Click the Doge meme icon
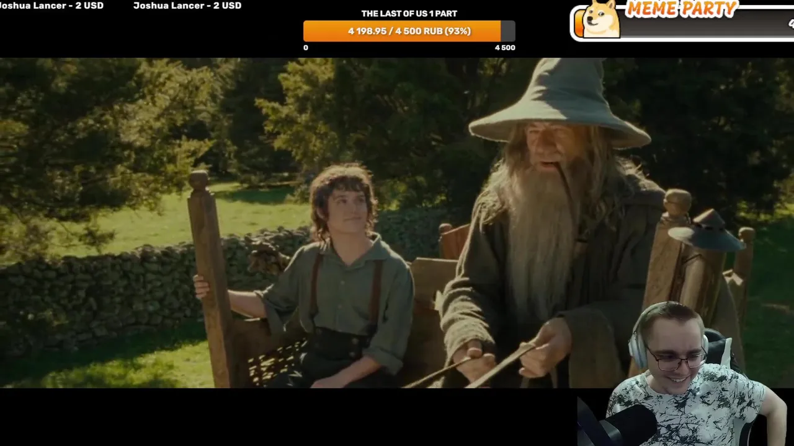This screenshot has height=446, width=794. pos(601,19)
